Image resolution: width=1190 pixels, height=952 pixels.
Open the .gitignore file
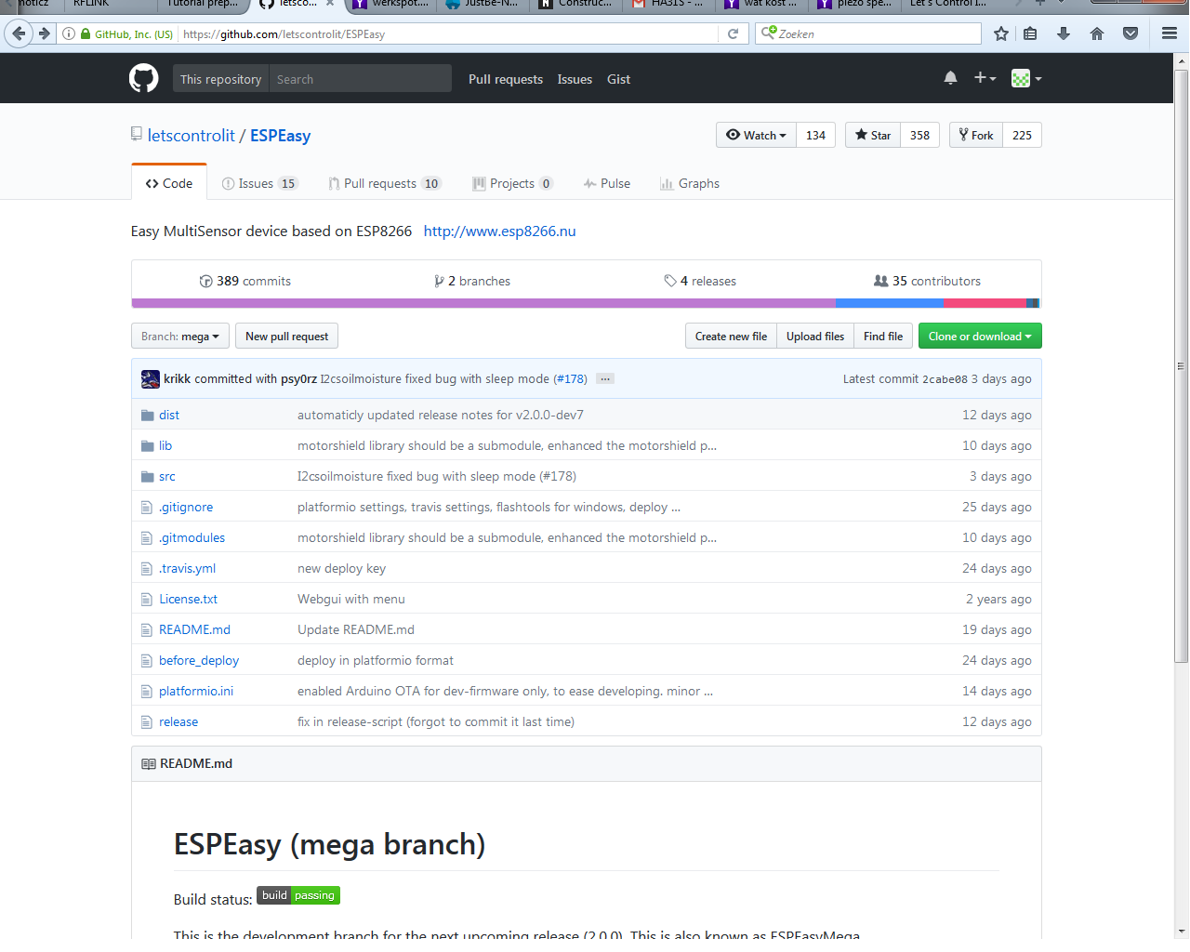tap(186, 507)
